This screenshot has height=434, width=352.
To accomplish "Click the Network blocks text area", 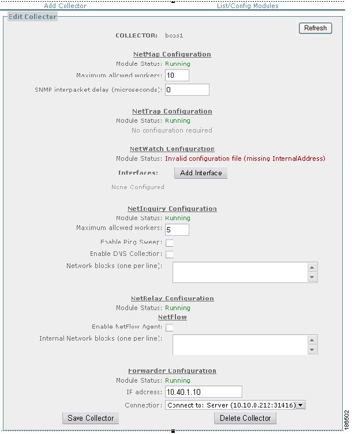I will pyautogui.click(x=240, y=273).
